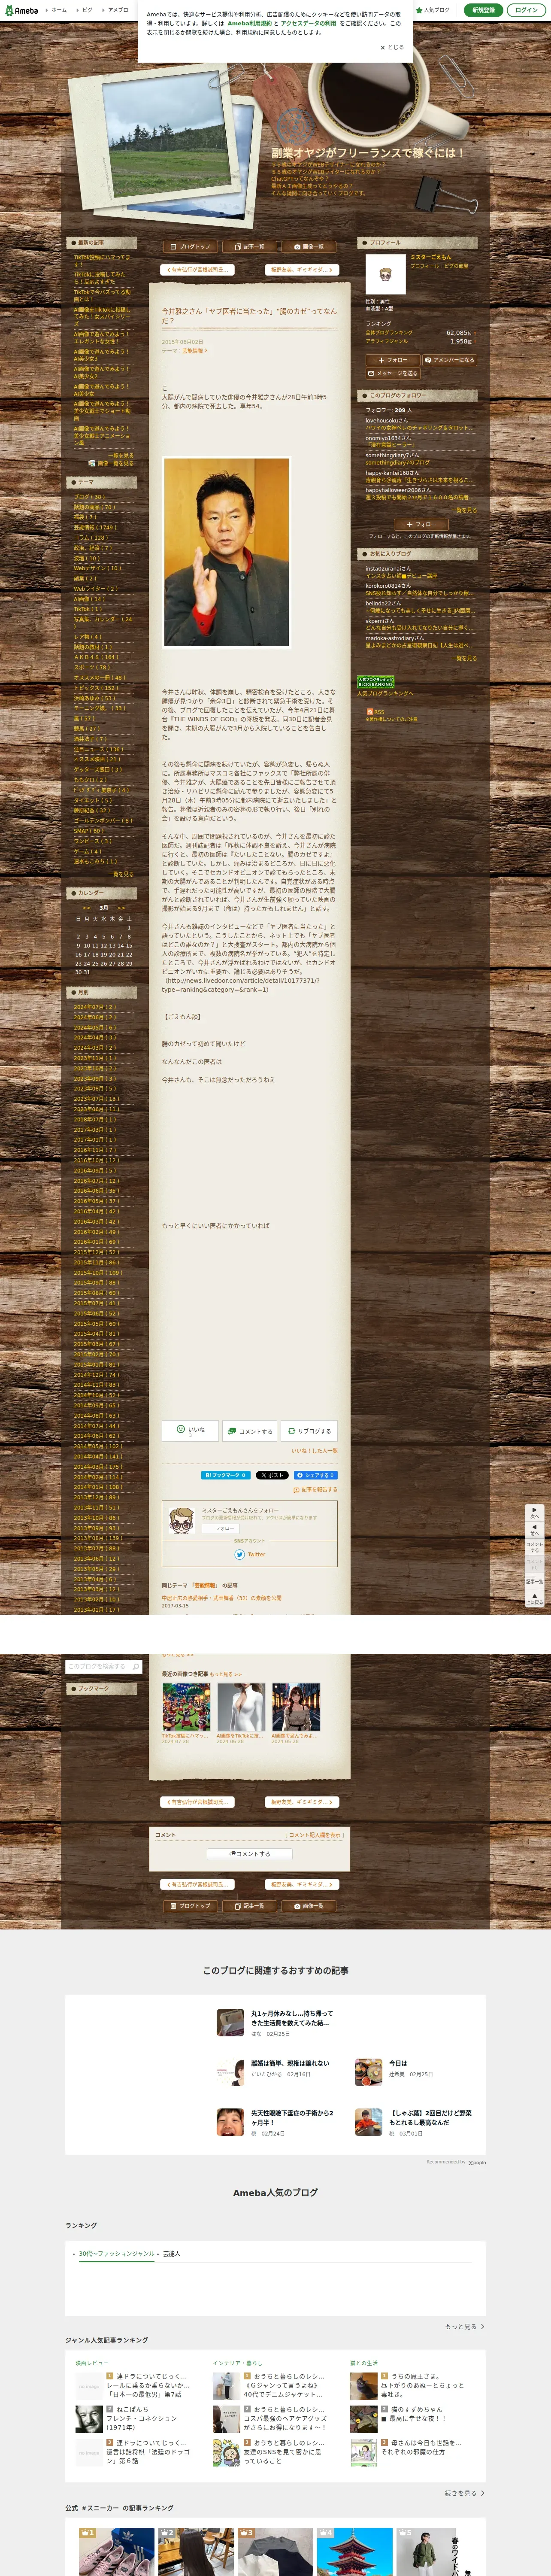Open recommended article 先天性眼瞼下垂症の手術から2ヶ月半
551x2576 pixels.
(276, 2122)
